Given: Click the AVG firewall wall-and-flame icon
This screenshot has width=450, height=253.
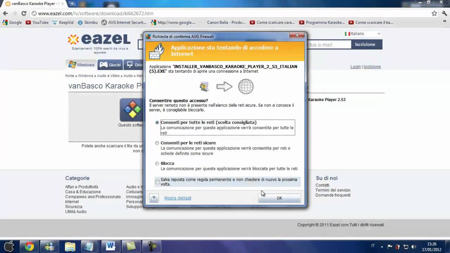Looking at the screenshot, I should pos(157,51).
